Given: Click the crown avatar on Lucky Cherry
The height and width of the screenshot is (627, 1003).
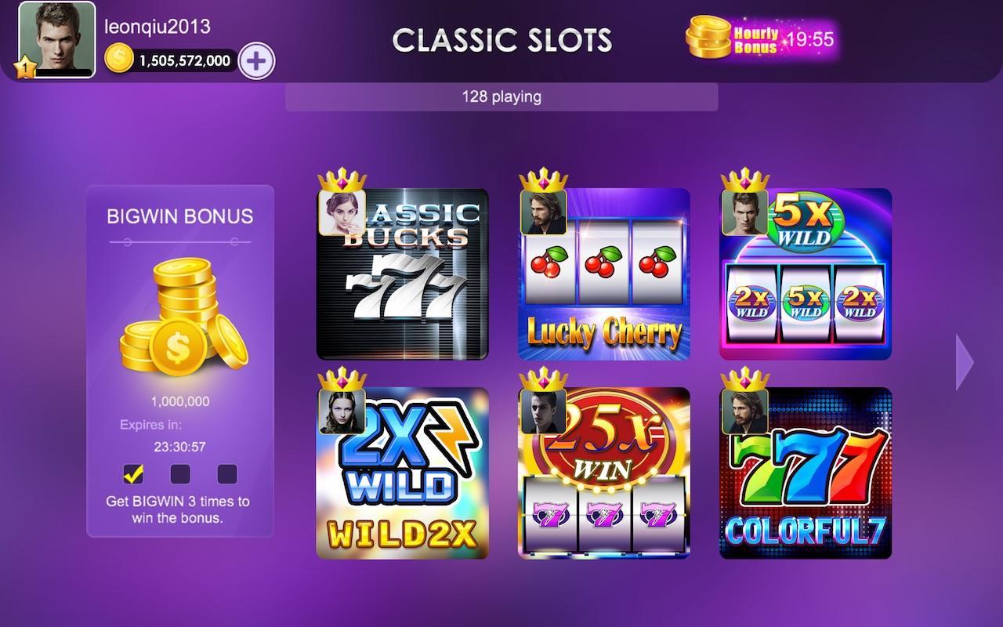Looking at the screenshot, I should pyautogui.click(x=544, y=201).
